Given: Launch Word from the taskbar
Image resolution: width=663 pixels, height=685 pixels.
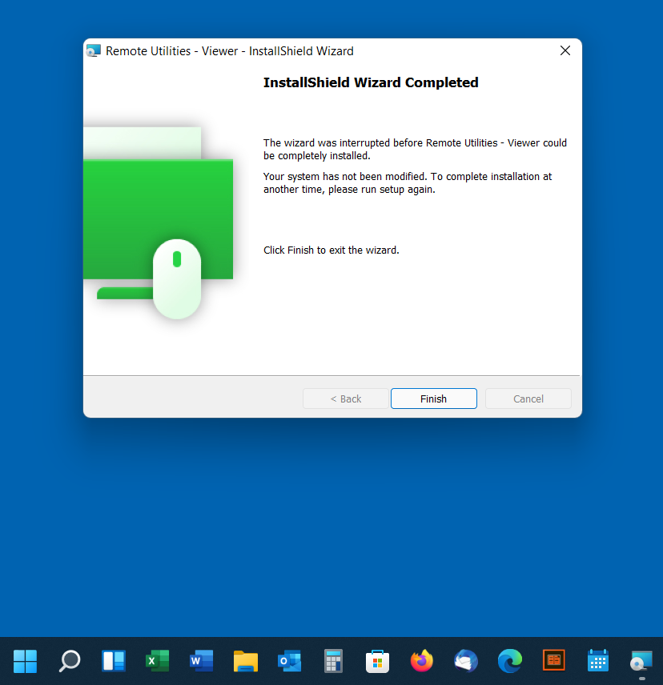Looking at the screenshot, I should coord(201,661).
